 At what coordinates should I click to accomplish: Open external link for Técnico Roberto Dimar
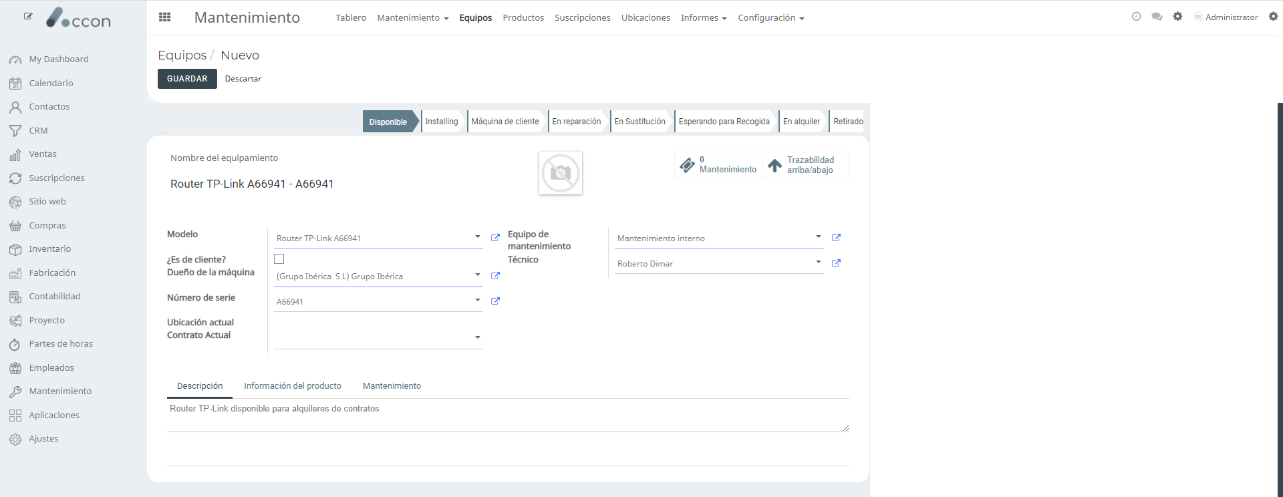pos(836,263)
